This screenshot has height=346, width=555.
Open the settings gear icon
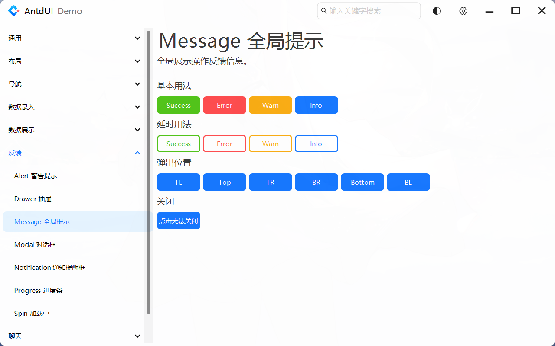click(x=463, y=11)
